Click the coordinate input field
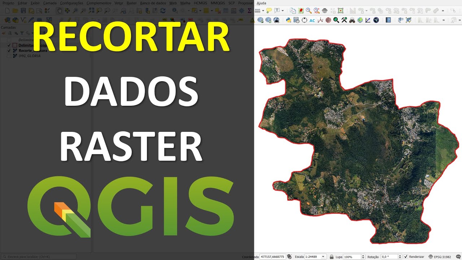 pyautogui.click(x=273, y=257)
